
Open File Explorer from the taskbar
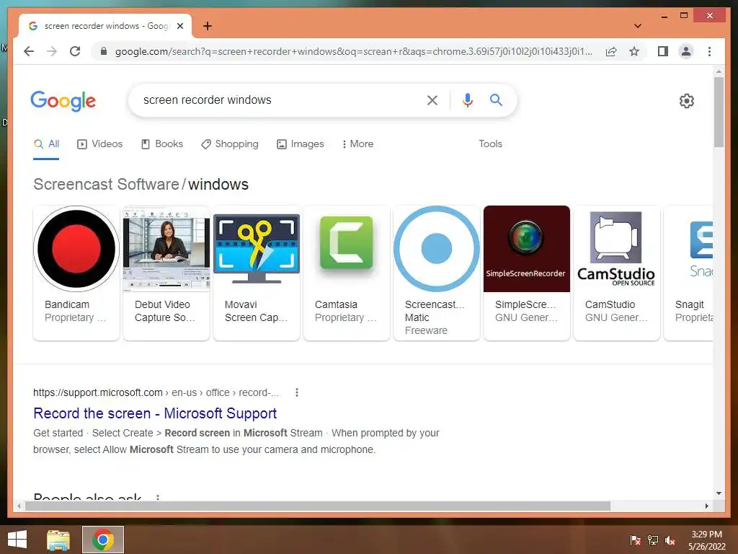click(58, 540)
